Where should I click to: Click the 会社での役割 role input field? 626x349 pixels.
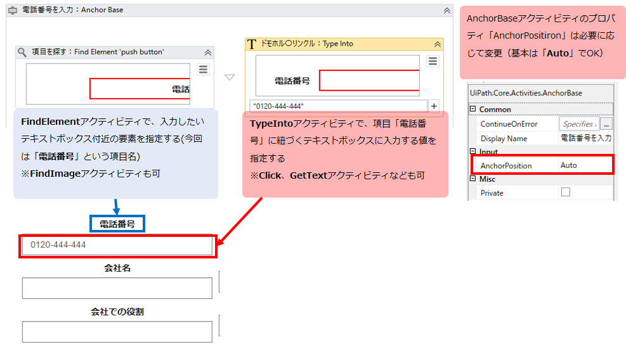click(117, 332)
